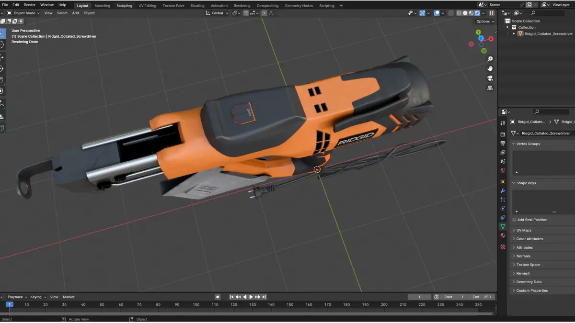Expand the Ridgid_Collated_Screwdriver outliner item
The width and height of the screenshot is (575, 323).
(x=515, y=34)
